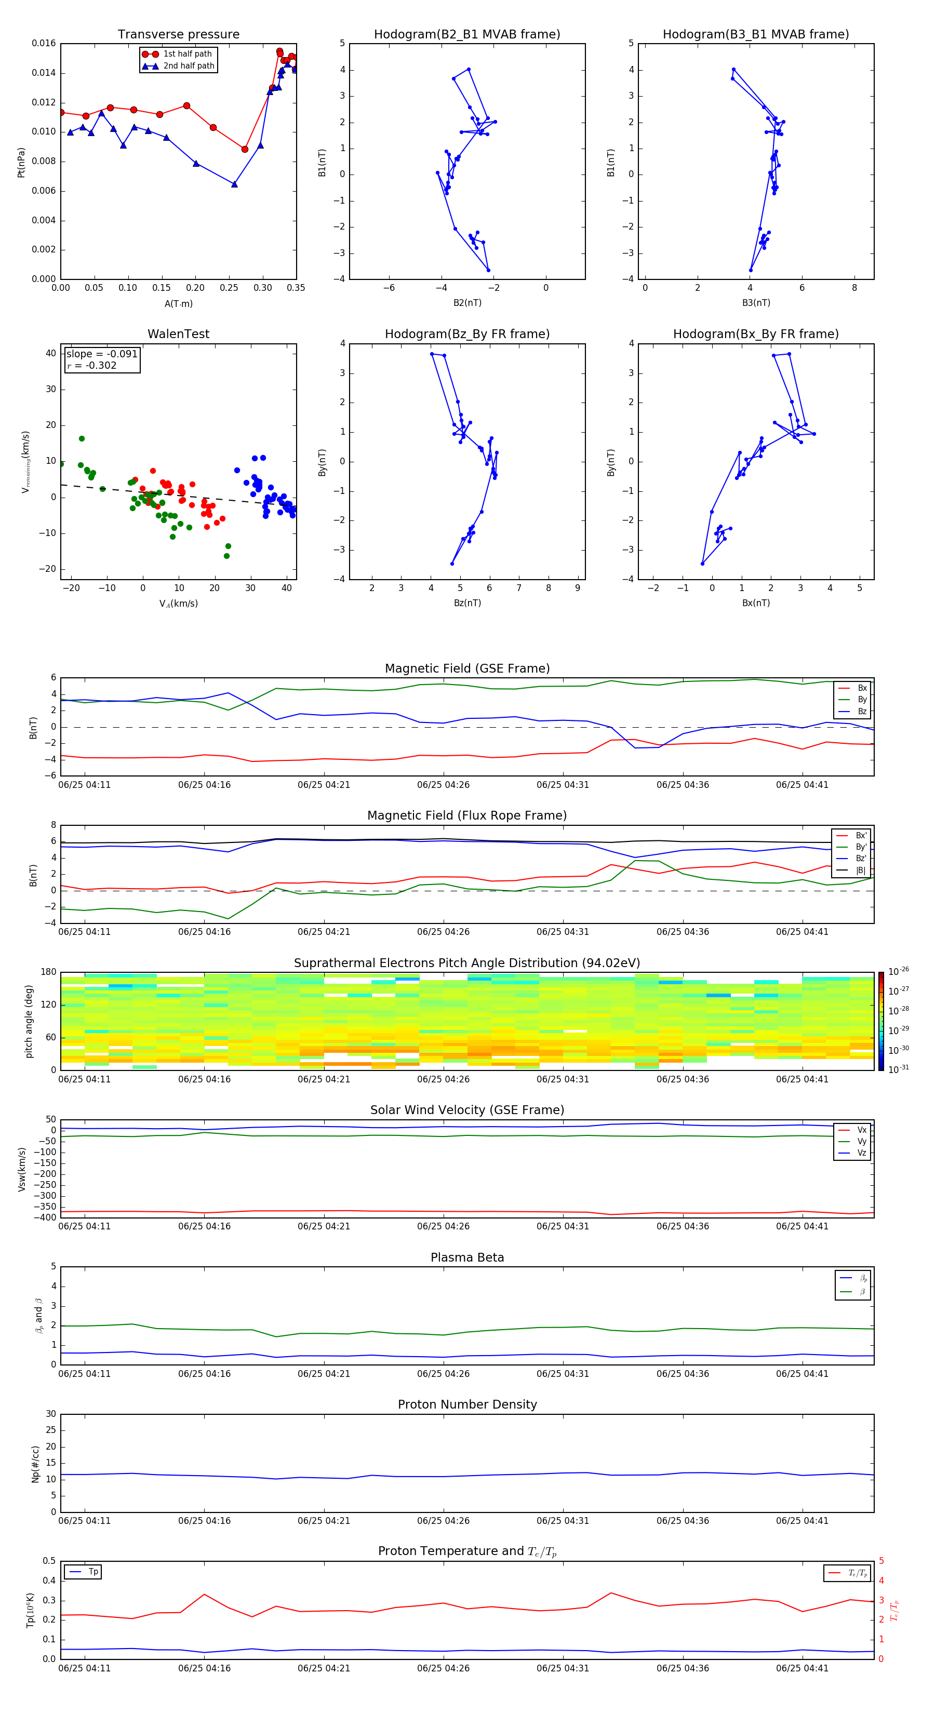The height and width of the screenshot is (1714, 935).
Task: Select the 'Bz(nT)' x-axis label
Action: (467, 603)
